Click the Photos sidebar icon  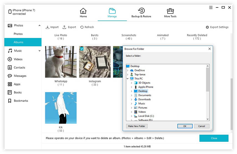pos(10,25)
